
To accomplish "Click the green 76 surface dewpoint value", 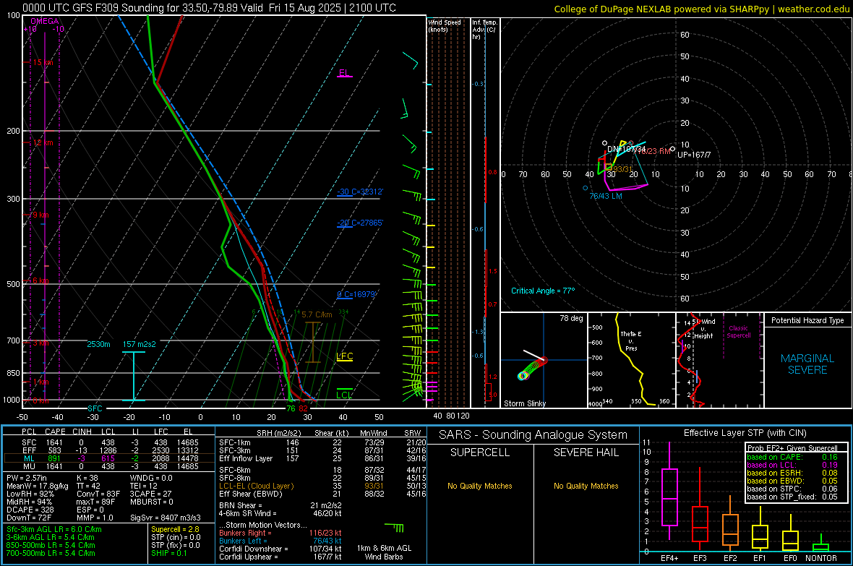I will tap(291, 408).
